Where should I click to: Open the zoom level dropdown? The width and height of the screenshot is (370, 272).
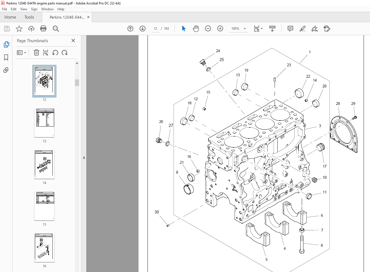(245, 29)
